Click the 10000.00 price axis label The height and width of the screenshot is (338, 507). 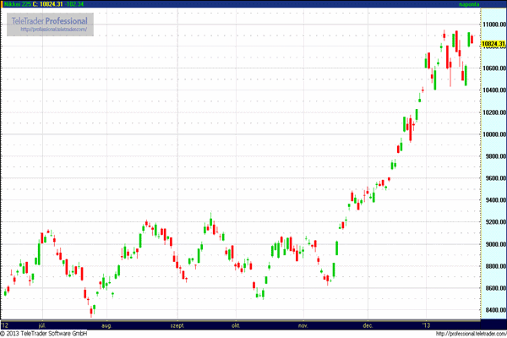[492, 134]
